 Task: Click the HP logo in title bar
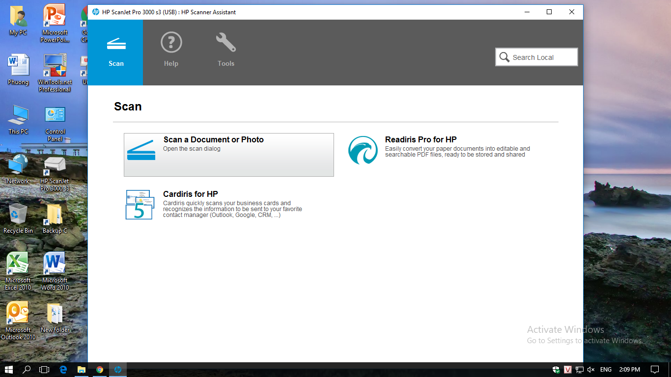[95, 12]
